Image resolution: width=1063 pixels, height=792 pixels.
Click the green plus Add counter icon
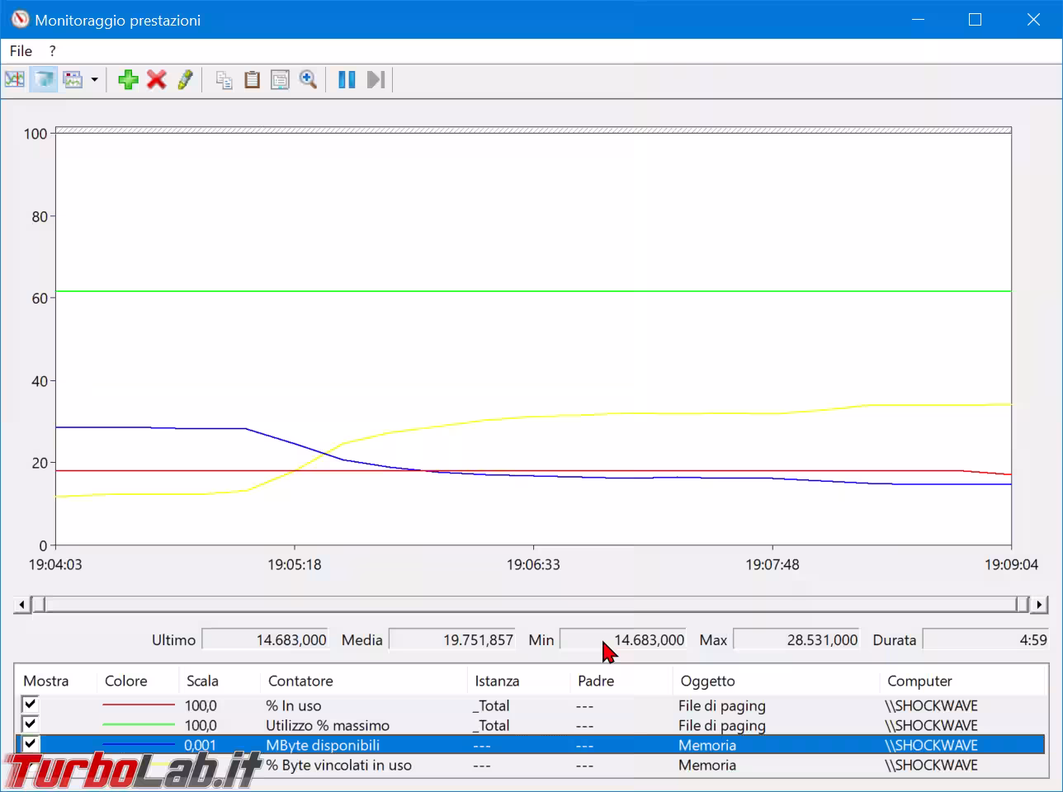[x=128, y=80]
